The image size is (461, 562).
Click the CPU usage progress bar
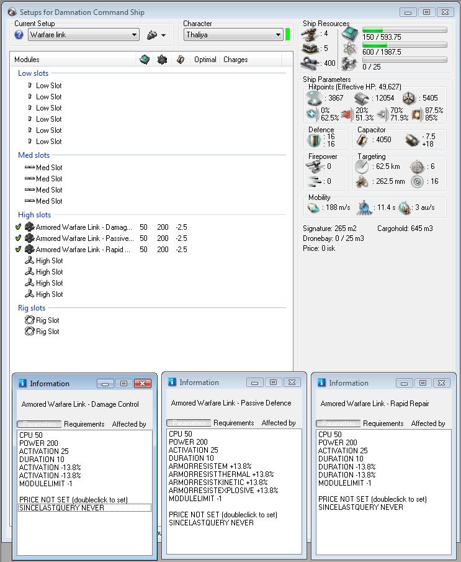[405, 30]
